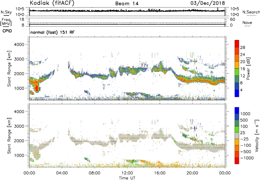The width and height of the screenshot is (260, 180).
Task: Click the '60' Nave axis tick label
Action: coord(232,19)
